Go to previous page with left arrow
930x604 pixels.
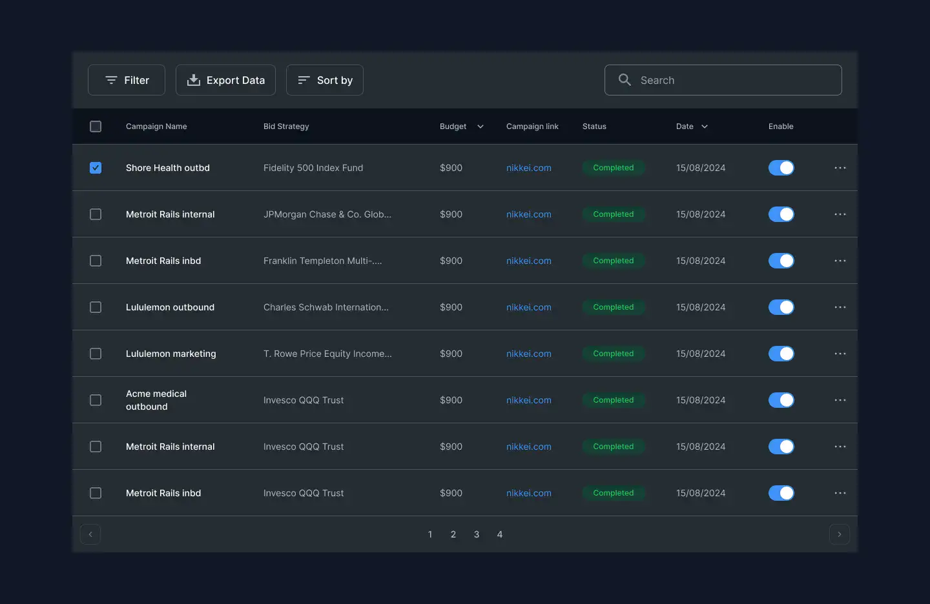[x=90, y=534]
